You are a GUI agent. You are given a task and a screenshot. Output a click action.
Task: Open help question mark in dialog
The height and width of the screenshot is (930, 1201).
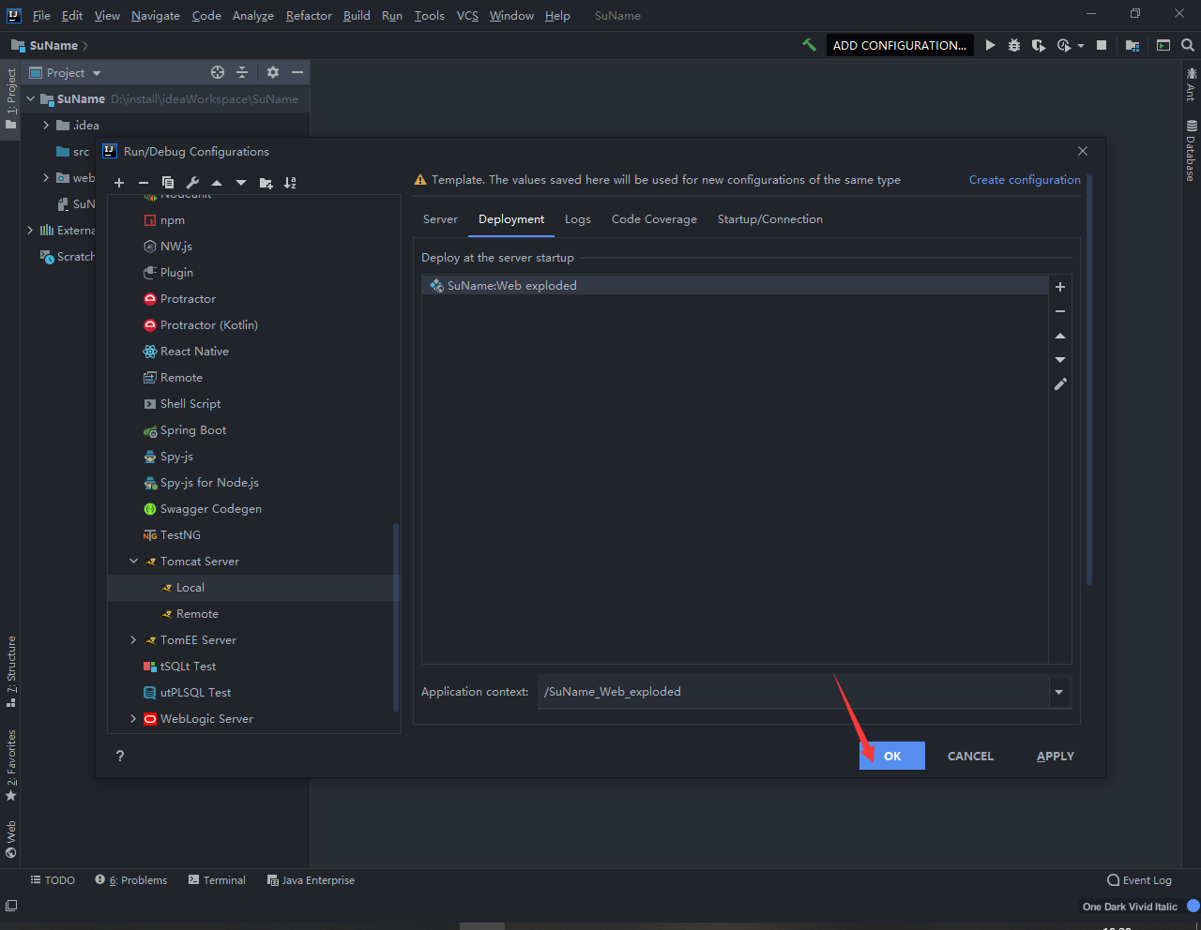(120, 756)
